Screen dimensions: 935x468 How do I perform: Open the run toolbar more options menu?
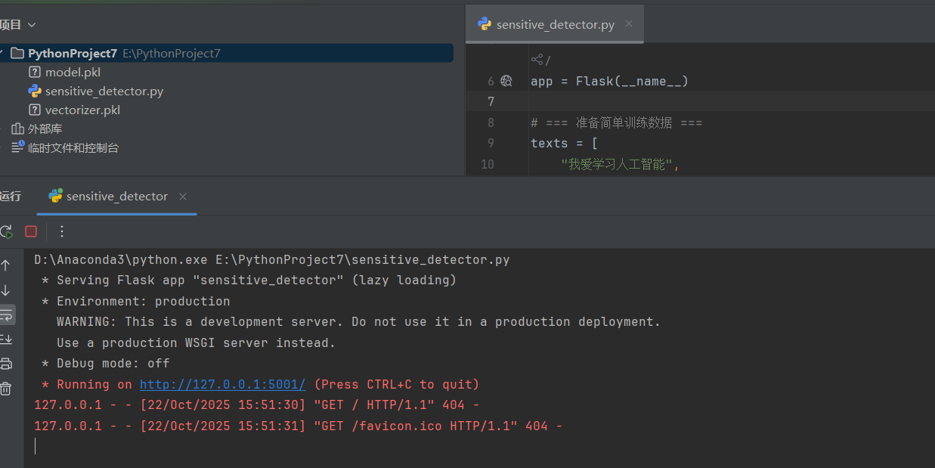coord(62,231)
